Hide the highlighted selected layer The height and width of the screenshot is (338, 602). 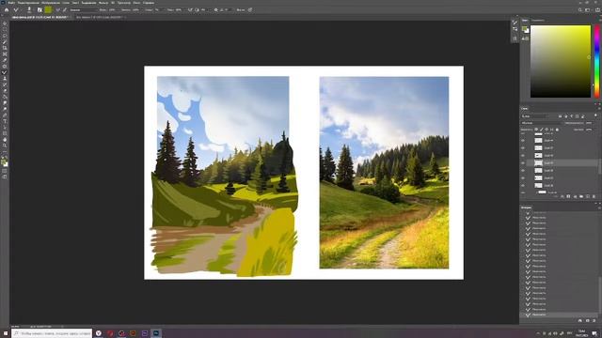[x=523, y=162]
